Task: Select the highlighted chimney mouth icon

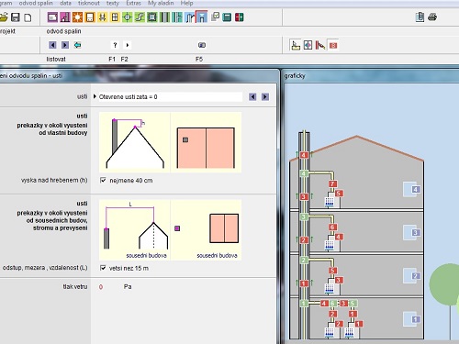Action: 201,17
